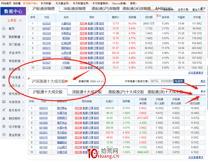Open the 东方财富证券 dropdown in top navigation
208x161 pixels.
click(81, 3)
